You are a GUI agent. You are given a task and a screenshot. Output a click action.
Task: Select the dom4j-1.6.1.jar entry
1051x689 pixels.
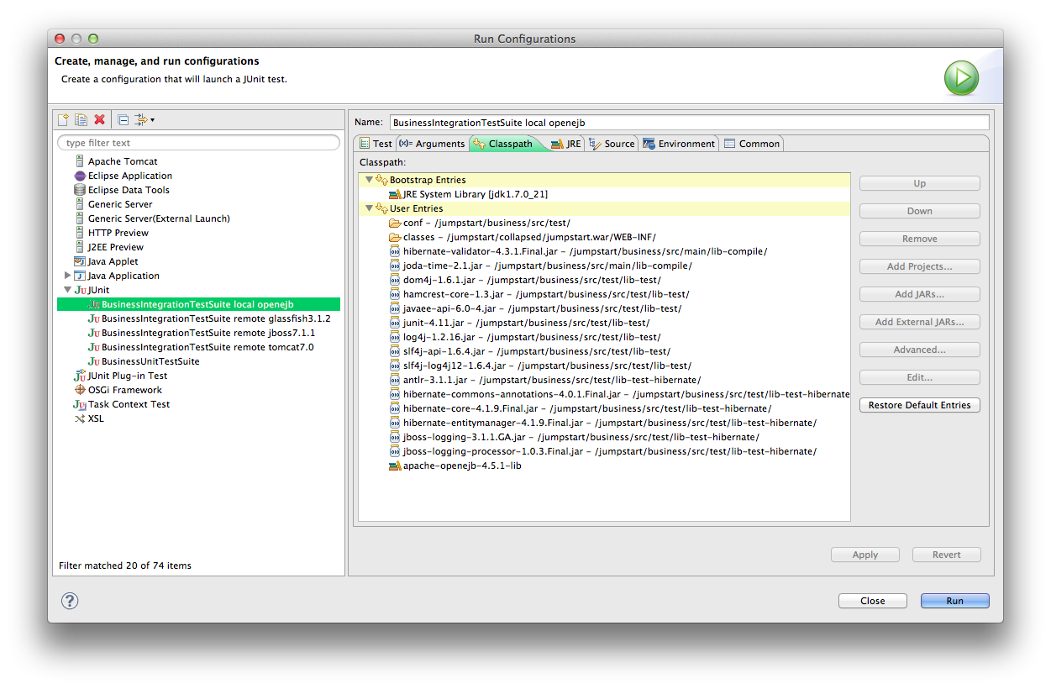(x=532, y=280)
